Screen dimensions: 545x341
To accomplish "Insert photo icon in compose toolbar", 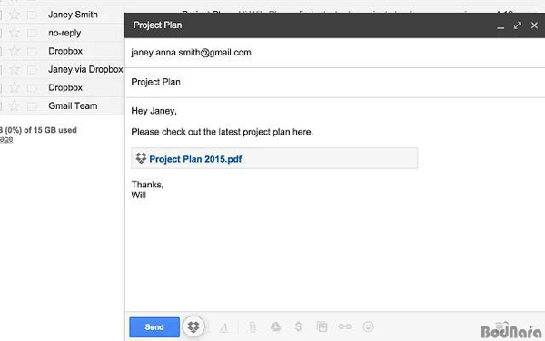I will 322,326.
